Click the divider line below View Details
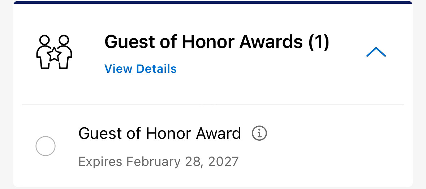 coord(213,104)
